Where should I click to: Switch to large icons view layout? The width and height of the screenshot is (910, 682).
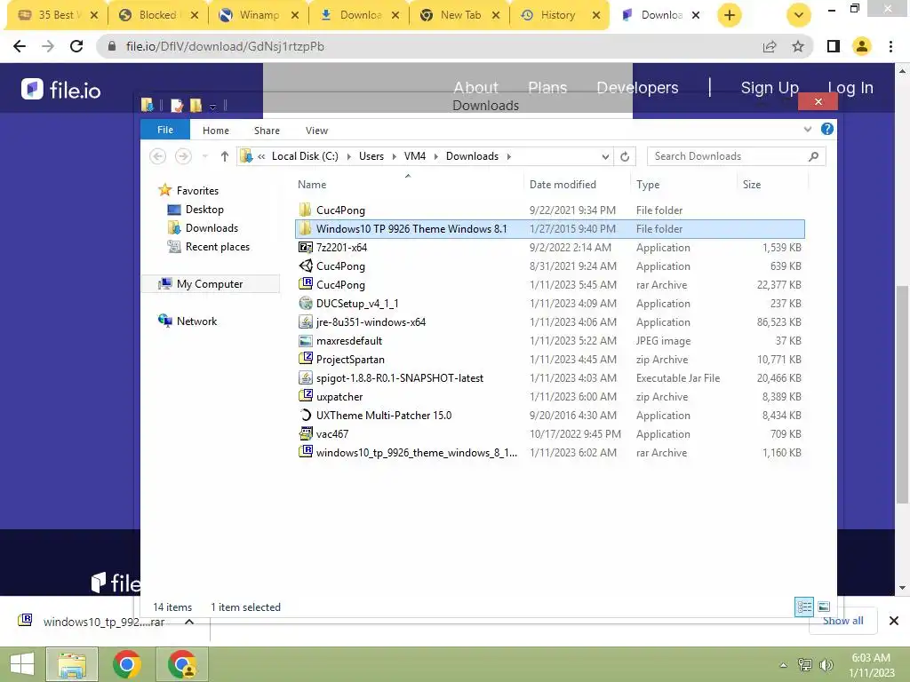click(x=824, y=607)
